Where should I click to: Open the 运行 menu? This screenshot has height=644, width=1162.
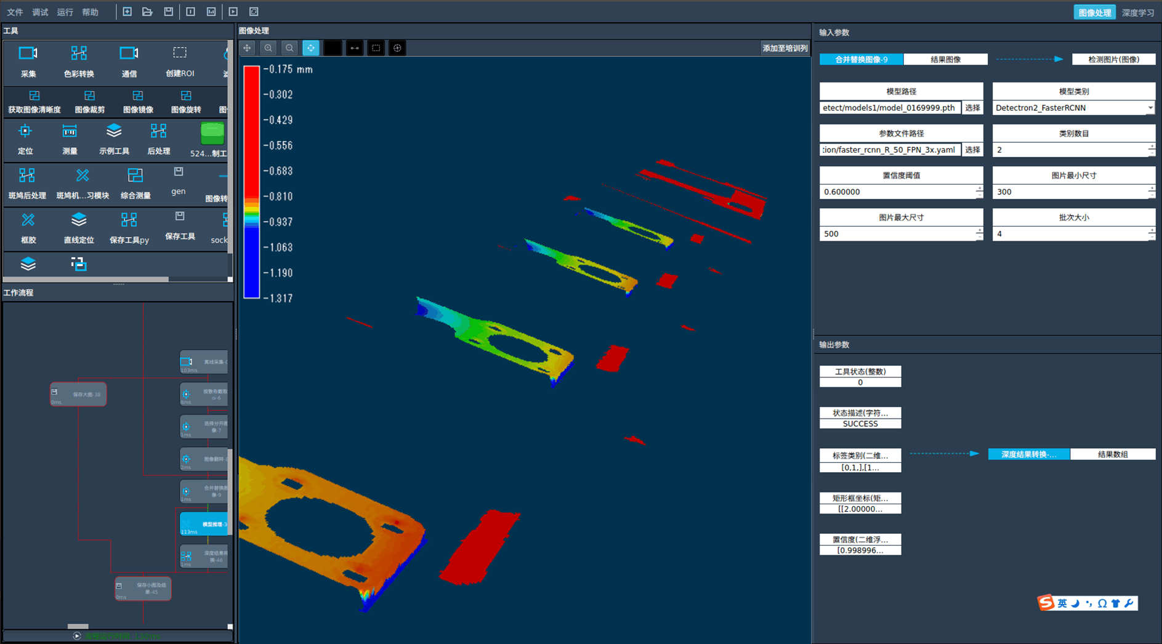(x=65, y=12)
